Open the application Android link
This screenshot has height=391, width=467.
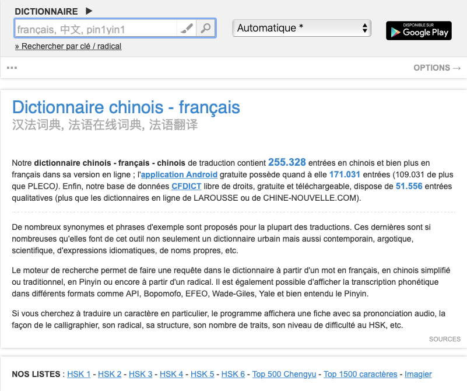180,174
